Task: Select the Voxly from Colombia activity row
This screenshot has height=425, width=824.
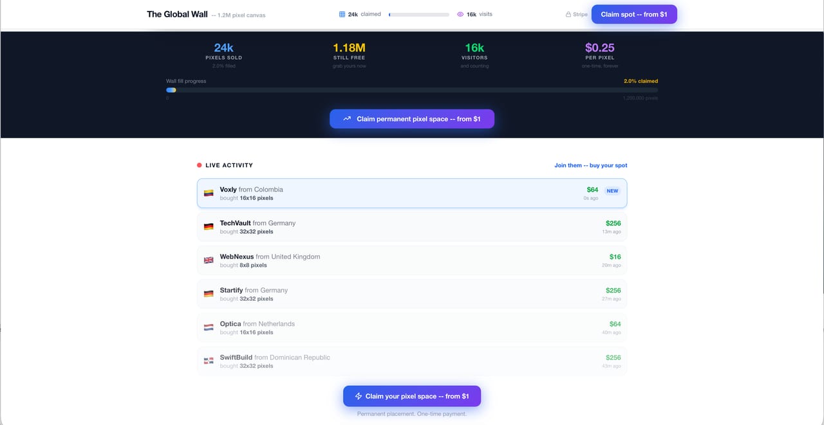Action: (x=412, y=193)
